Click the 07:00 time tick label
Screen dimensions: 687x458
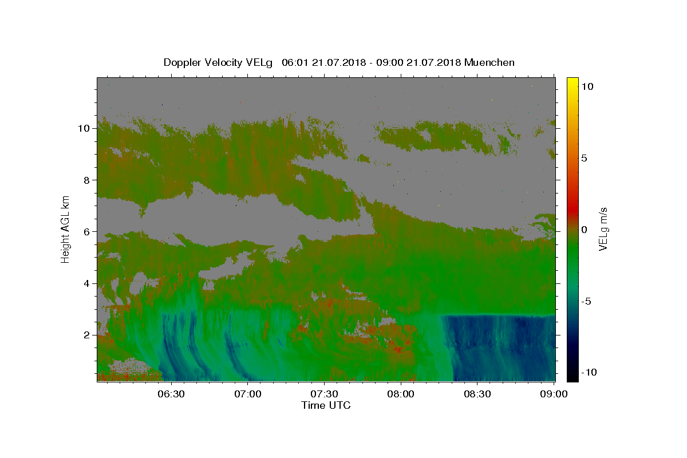click(248, 394)
